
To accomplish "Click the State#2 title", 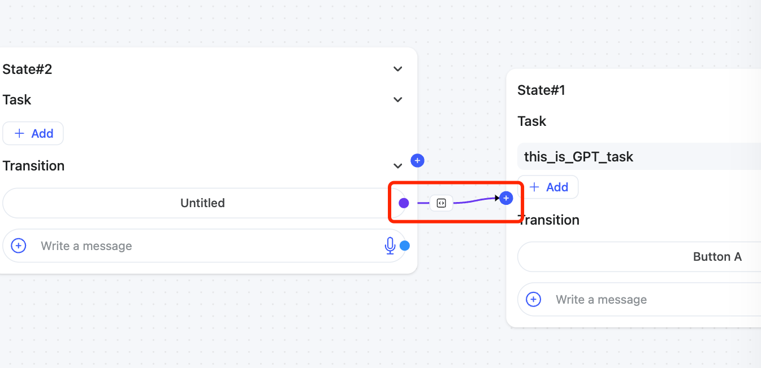I will 27,69.
